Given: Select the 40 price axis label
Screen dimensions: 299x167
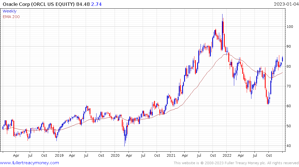Looking at the screenshot, I should 289,146.
